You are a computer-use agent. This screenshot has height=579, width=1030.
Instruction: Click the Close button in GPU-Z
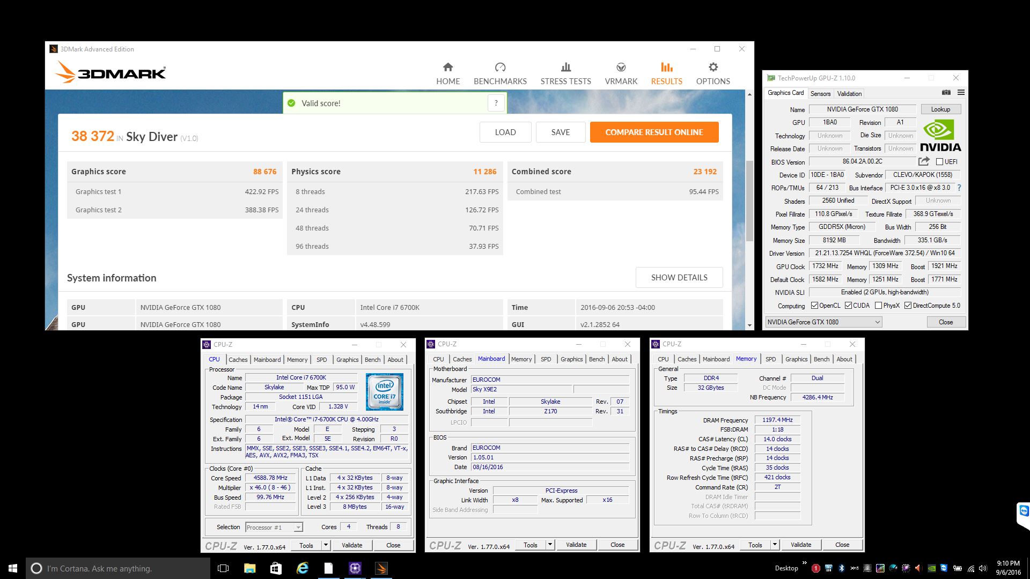click(946, 322)
